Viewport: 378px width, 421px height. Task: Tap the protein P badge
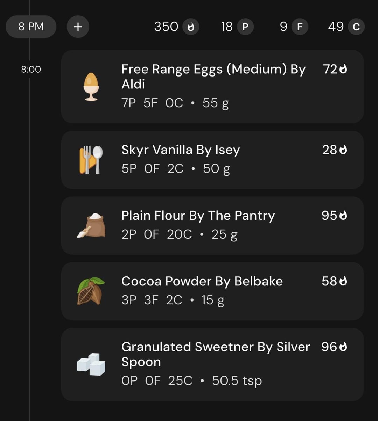[245, 27]
